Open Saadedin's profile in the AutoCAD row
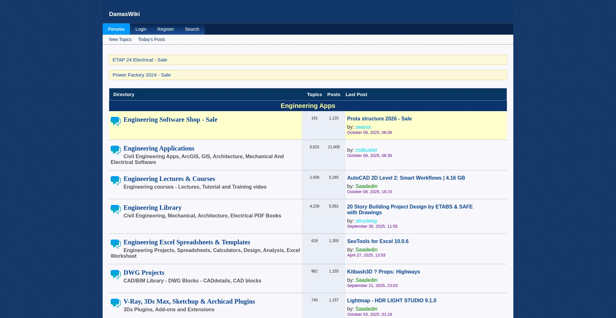The image size is (616, 318). [366, 186]
